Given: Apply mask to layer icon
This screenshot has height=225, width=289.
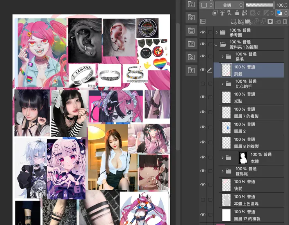Looking at the screenshot, I should (278, 21).
